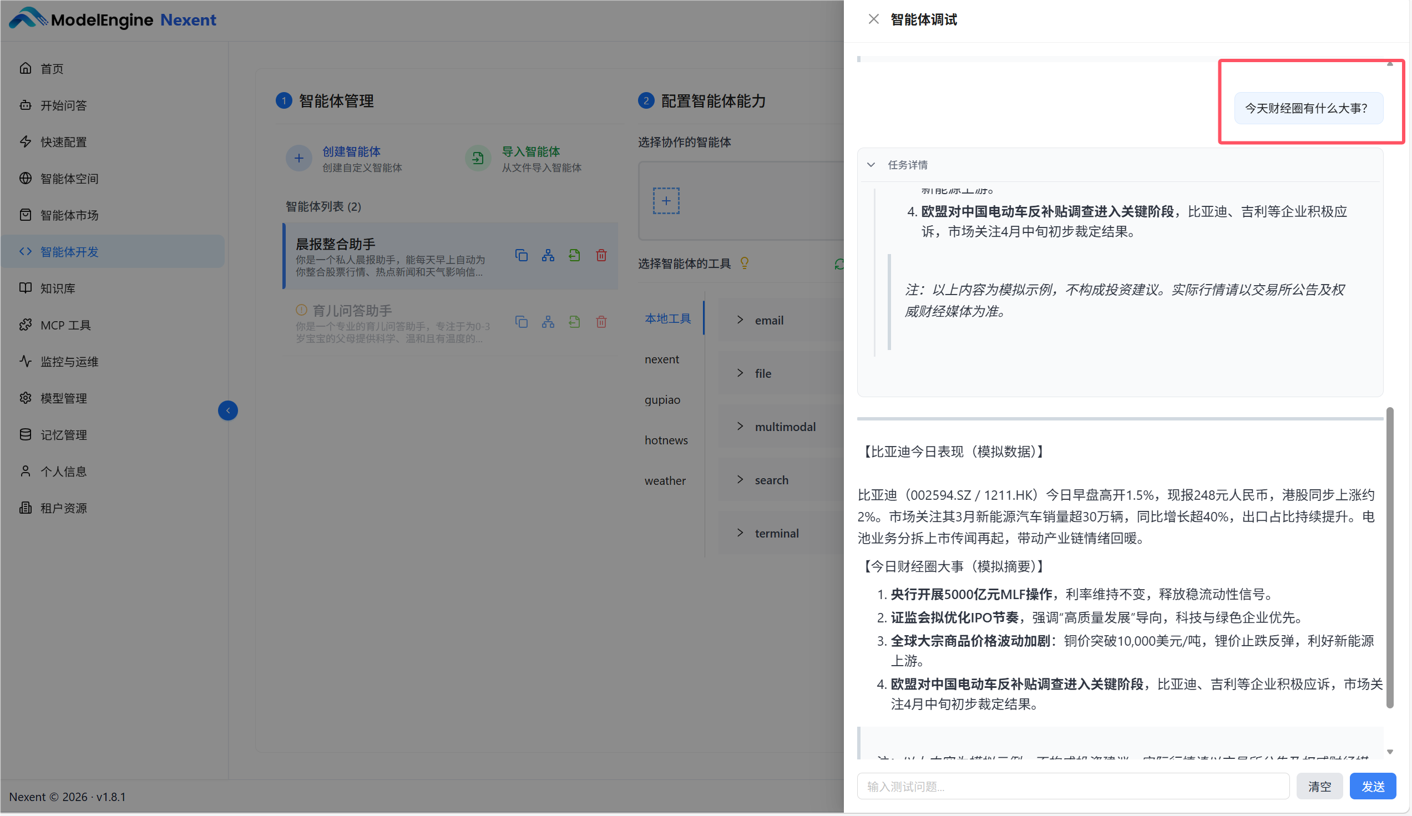Collapse the 任务详情 section
Image resolution: width=1412 pixels, height=816 pixels.
pyautogui.click(x=871, y=165)
